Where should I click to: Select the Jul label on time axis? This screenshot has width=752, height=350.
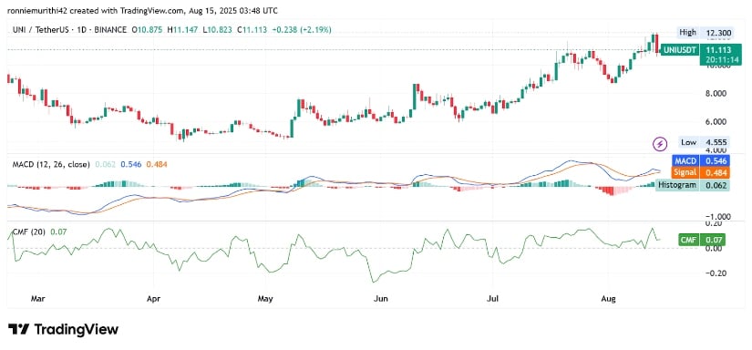click(x=492, y=299)
